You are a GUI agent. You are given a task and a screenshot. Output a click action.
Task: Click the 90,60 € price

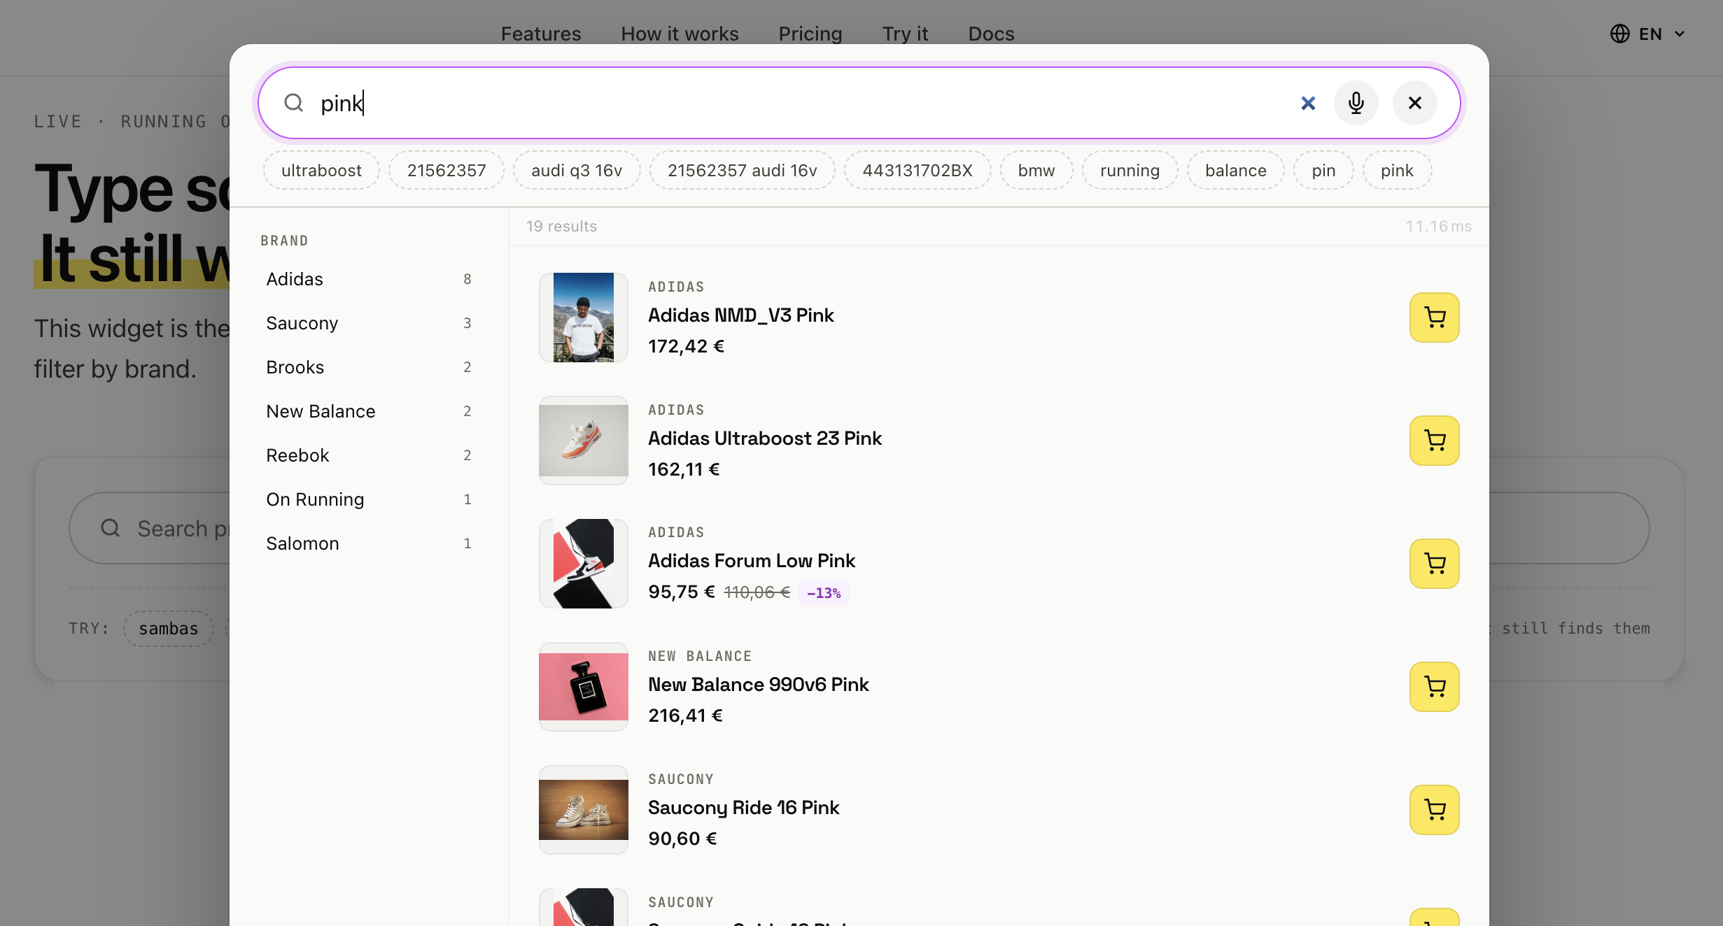point(682,839)
